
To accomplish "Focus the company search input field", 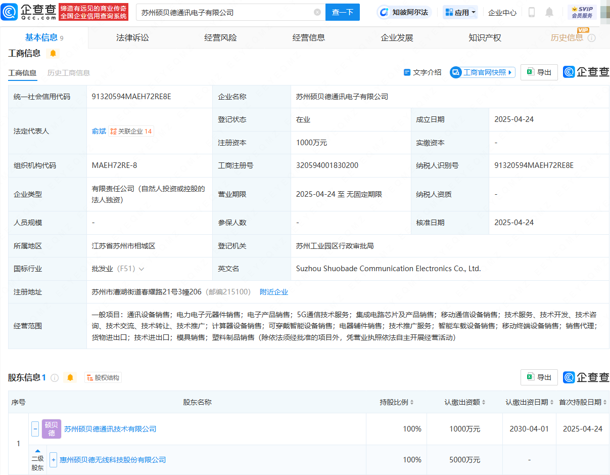I will coord(226,12).
